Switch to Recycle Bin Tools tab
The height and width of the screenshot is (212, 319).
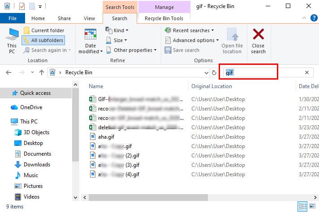[x=164, y=18]
